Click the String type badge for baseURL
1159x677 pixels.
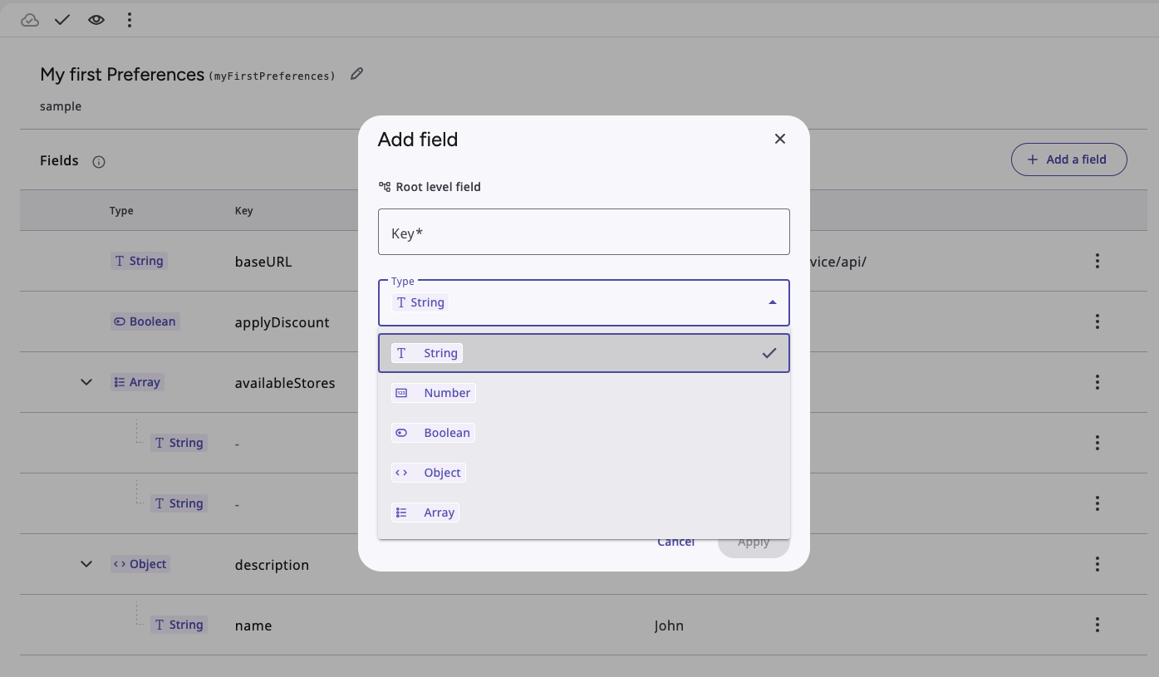139,261
